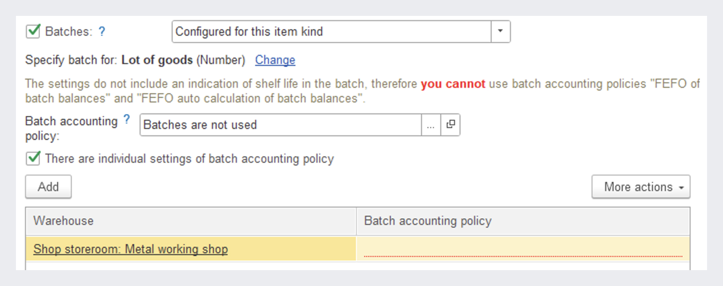This screenshot has width=723, height=286.
Task: Click the 'Batches are not used' policy field
Action: coord(280,125)
